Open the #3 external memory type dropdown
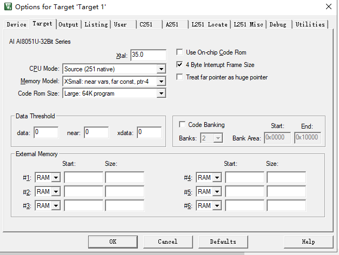The image size is (339, 255). [48, 205]
